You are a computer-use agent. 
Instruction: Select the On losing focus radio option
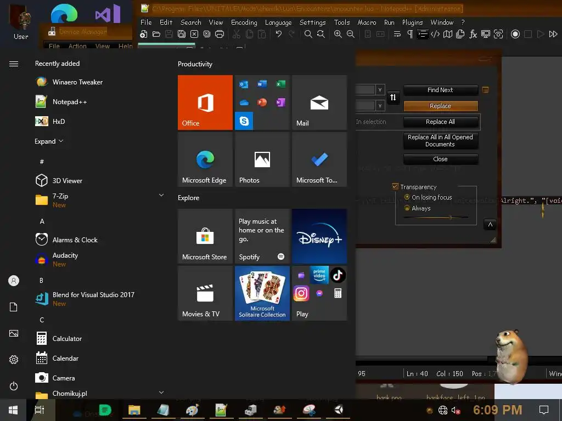tap(407, 197)
